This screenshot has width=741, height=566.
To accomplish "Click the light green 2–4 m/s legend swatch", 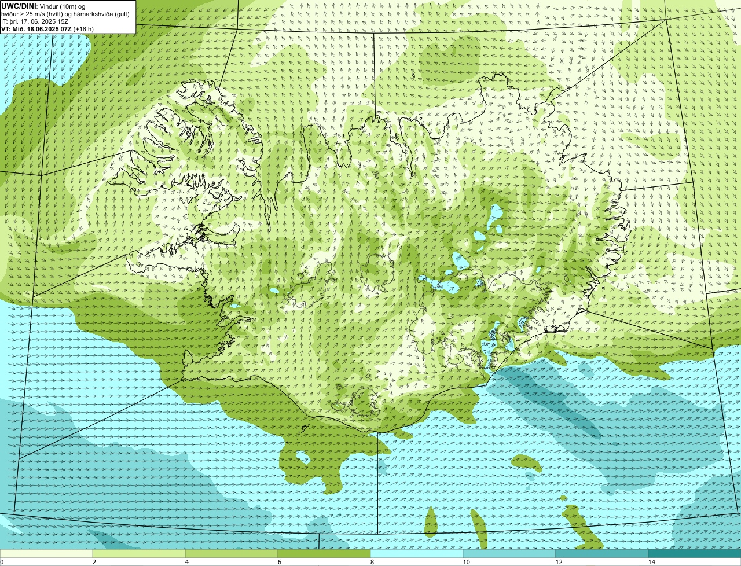I will click(x=139, y=553).
